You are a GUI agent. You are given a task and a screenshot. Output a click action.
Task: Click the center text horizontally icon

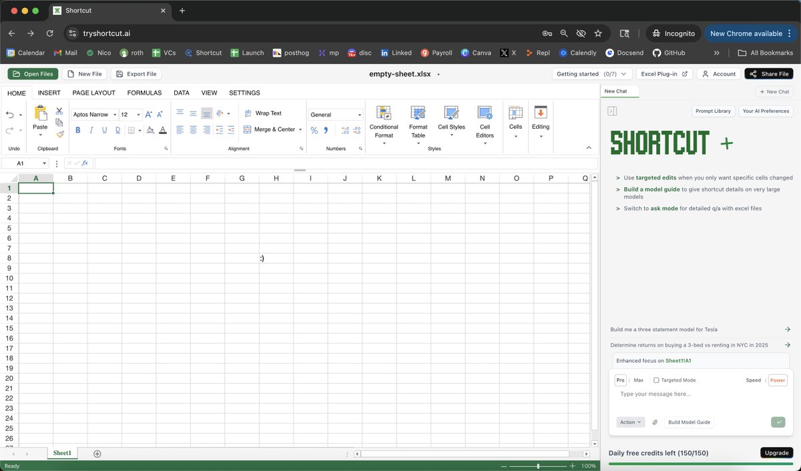tap(193, 129)
